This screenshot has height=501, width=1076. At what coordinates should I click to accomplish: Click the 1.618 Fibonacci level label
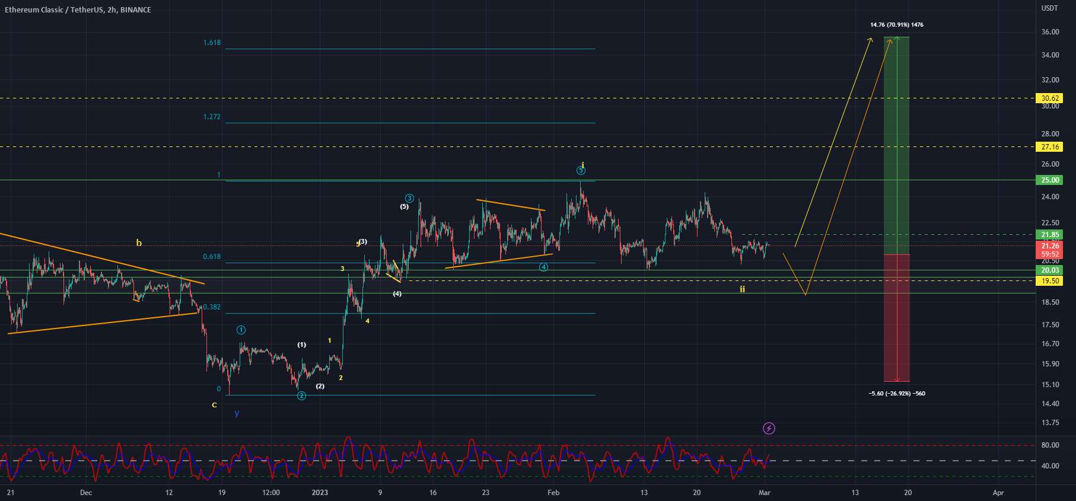click(x=212, y=43)
